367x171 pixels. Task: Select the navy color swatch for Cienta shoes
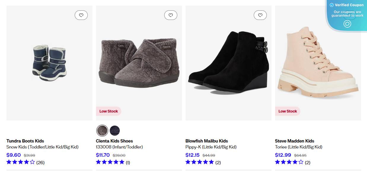pyautogui.click(x=115, y=131)
